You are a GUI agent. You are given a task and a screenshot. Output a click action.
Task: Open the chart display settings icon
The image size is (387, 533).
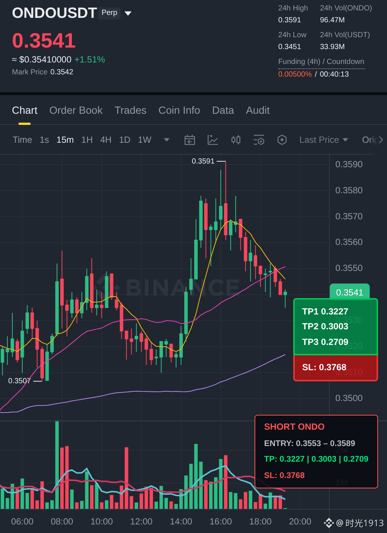click(259, 140)
